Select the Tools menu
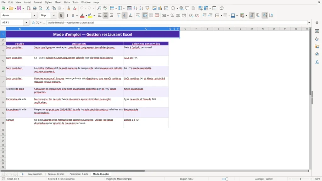 [75, 2]
